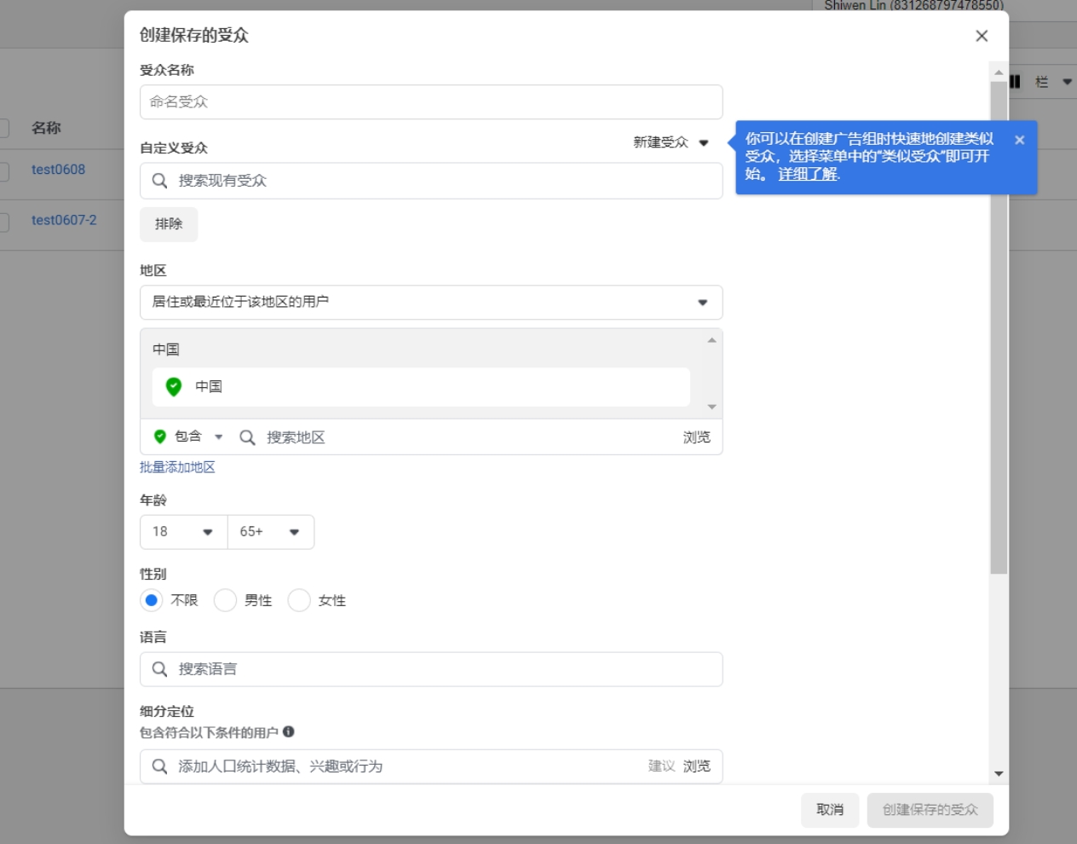Click the dialog vertical scrollbar thumb
Screen dimensions: 1077x844
(x=999, y=328)
